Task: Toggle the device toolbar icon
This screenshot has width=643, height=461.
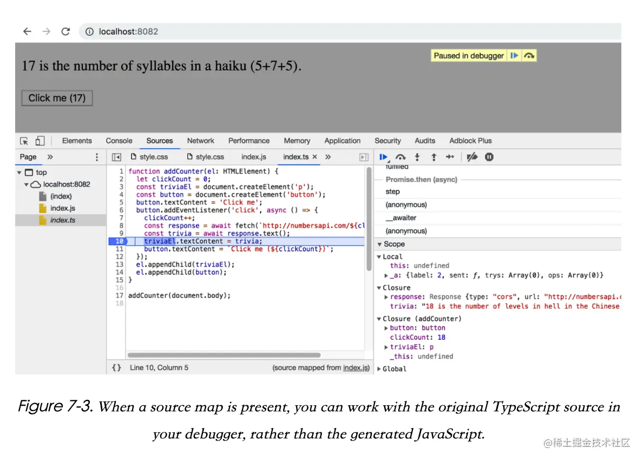Action: pos(40,141)
